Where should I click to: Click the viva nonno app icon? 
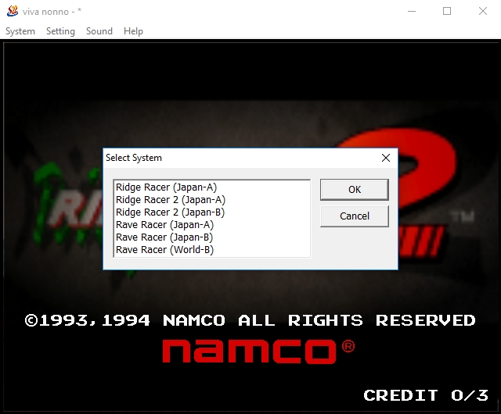click(x=13, y=11)
